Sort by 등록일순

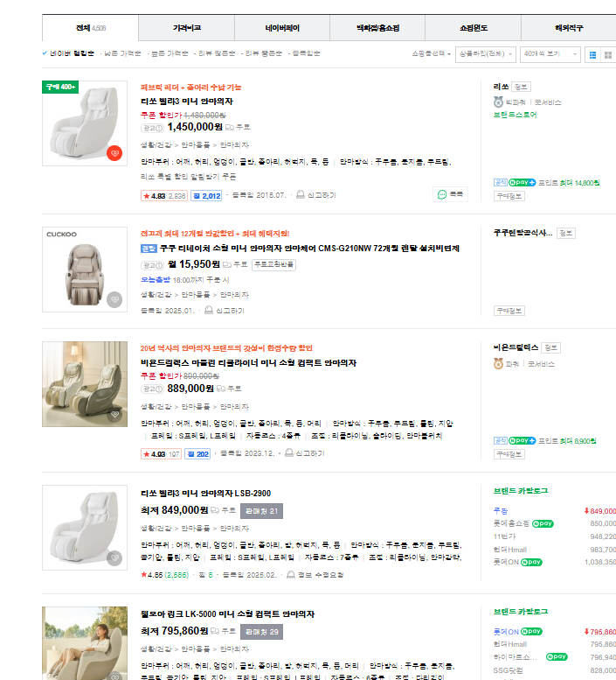pyautogui.click(x=306, y=53)
